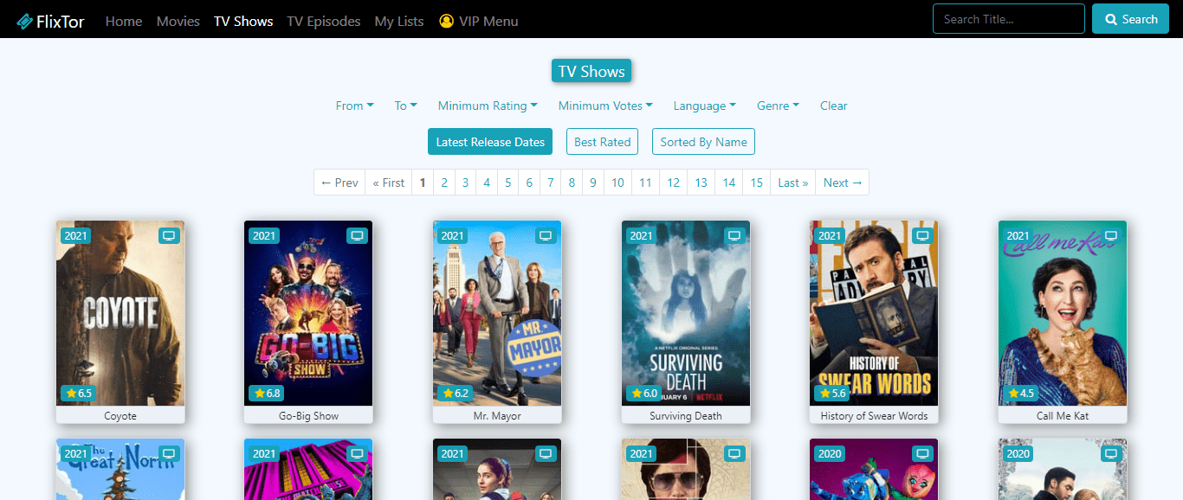
Task: Choose Sorted By Name ordering
Action: point(703,142)
